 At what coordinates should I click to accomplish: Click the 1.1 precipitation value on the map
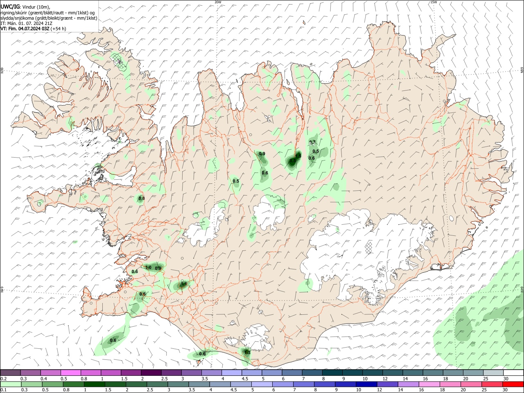click(x=183, y=284)
